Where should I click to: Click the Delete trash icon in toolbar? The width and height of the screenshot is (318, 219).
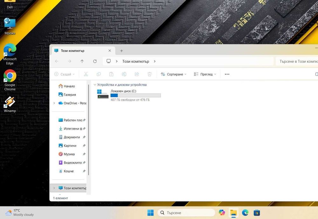pyautogui.click(x=149, y=74)
